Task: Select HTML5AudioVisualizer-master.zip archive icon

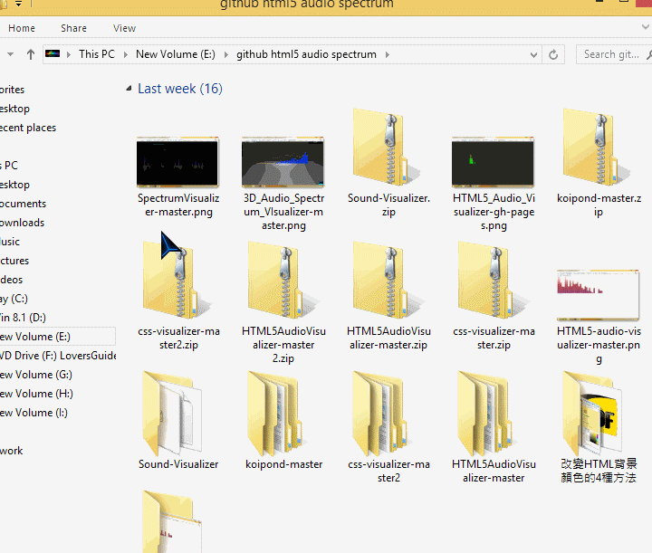Action: (388, 280)
